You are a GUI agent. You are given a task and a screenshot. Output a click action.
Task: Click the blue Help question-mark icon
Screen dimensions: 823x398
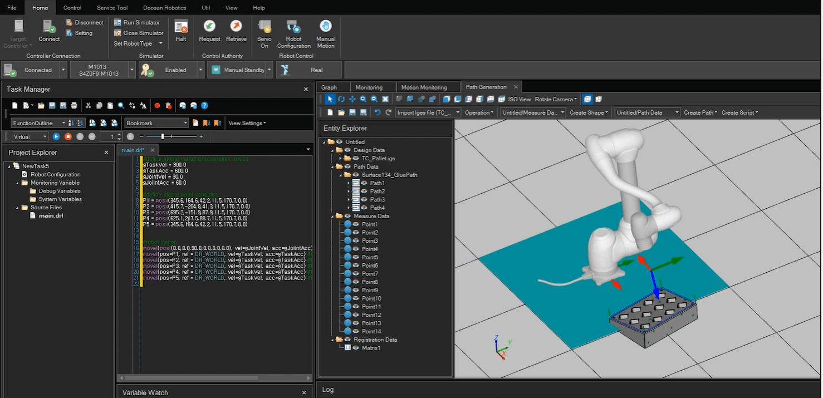point(204,105)
